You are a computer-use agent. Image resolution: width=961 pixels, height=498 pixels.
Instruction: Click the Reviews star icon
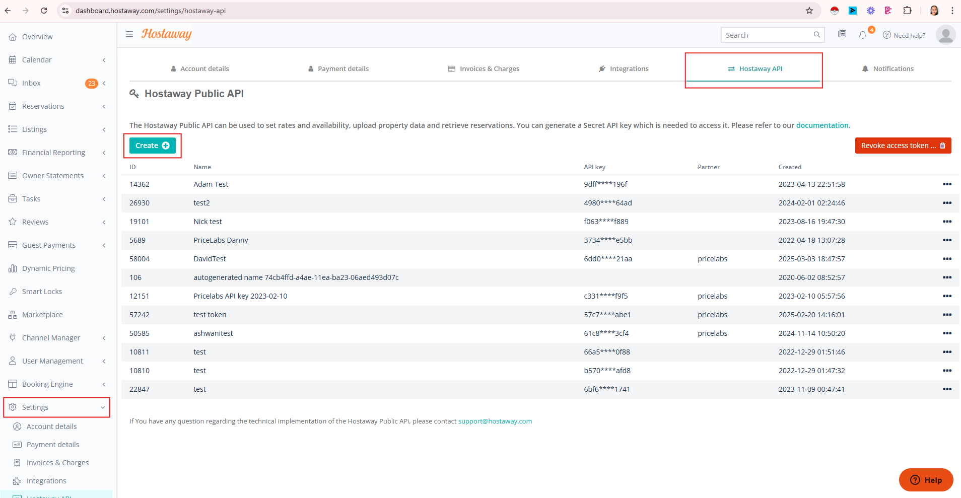pos(13,222)
